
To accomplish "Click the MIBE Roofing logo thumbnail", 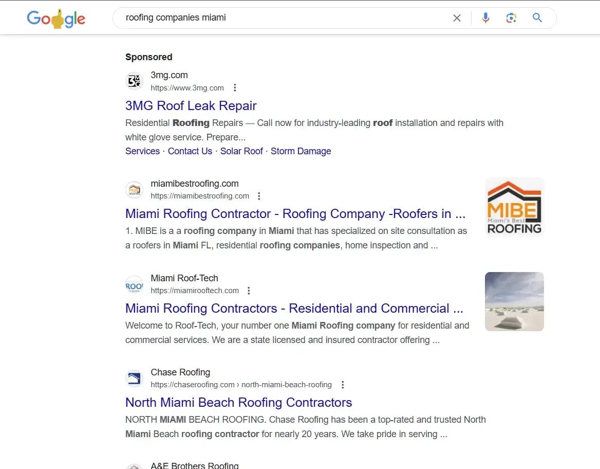I will point(514,207).
